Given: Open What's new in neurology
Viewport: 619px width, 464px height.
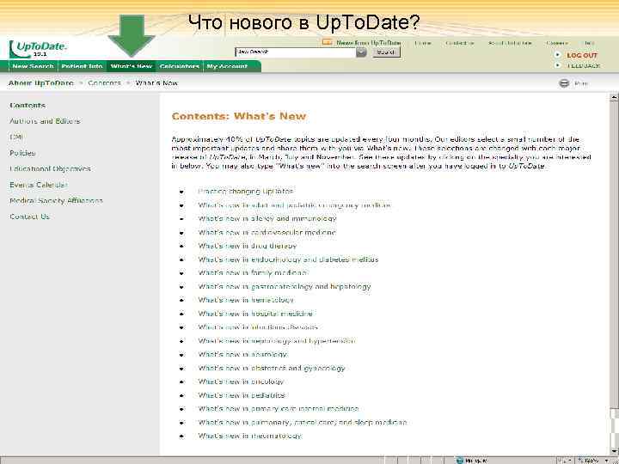Looking at the screenshot, I should point(242,354).
